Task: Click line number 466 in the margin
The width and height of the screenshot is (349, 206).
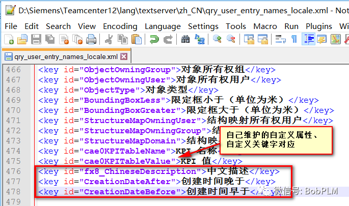Action: 13,70
